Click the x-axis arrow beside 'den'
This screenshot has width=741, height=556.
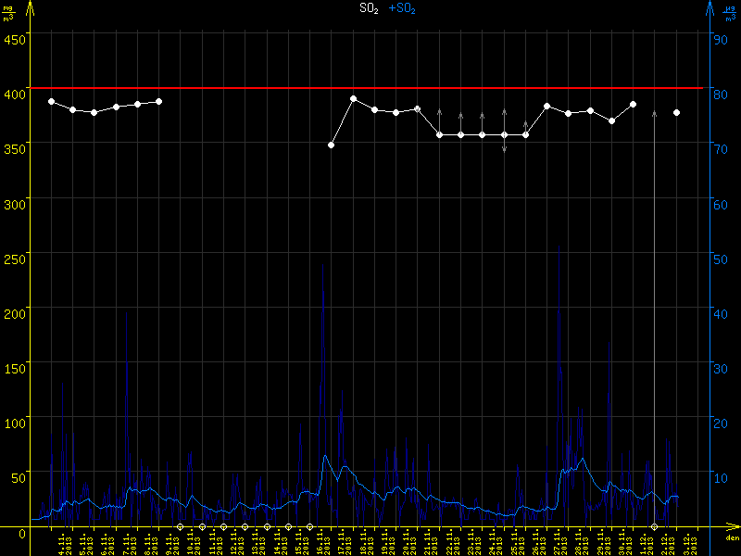click(x=732, y=526)
